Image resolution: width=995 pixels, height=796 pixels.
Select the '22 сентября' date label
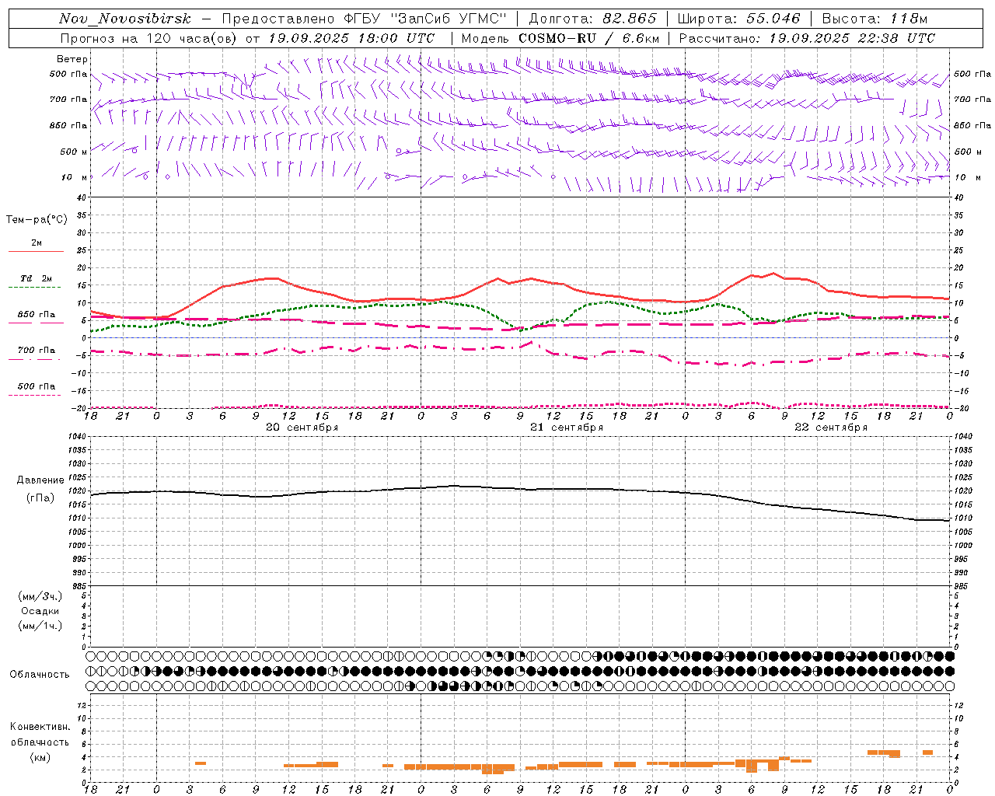click(x=831, y=428)
